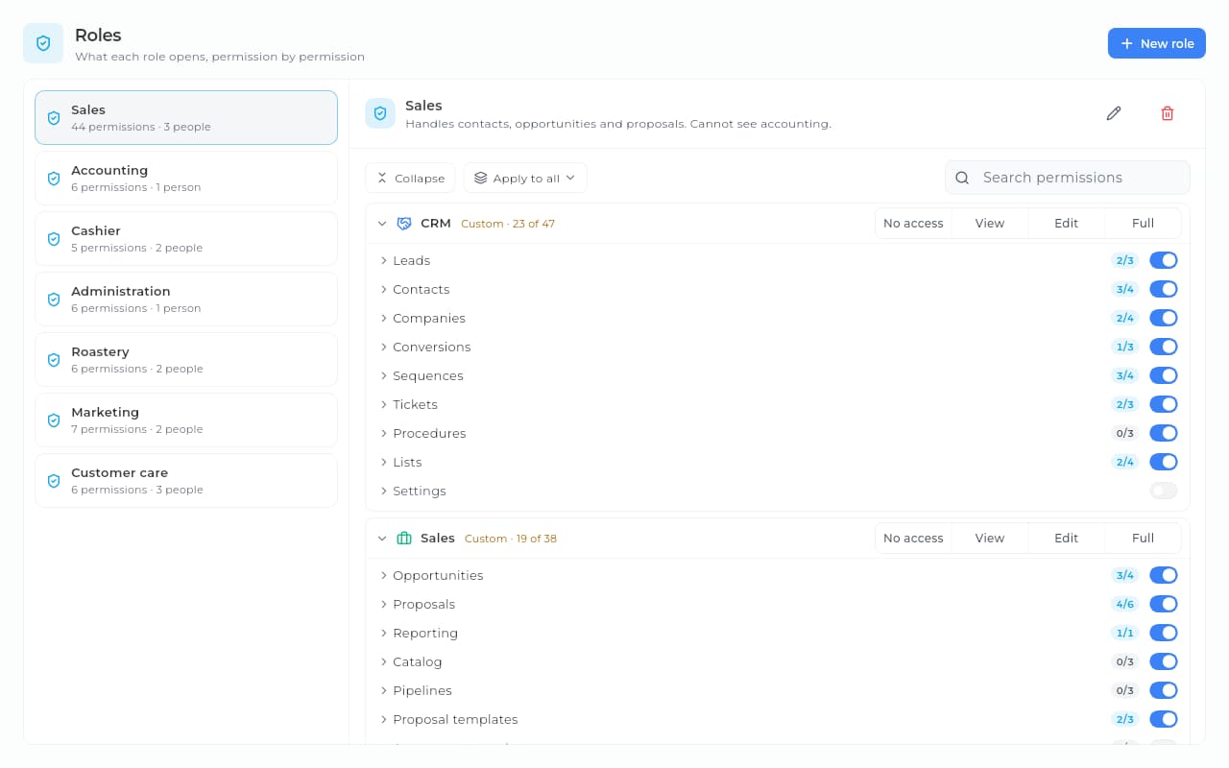
Task: Click the shield icon beside Sales detail title
Action: pyautogui.click(x=380, y=113)
